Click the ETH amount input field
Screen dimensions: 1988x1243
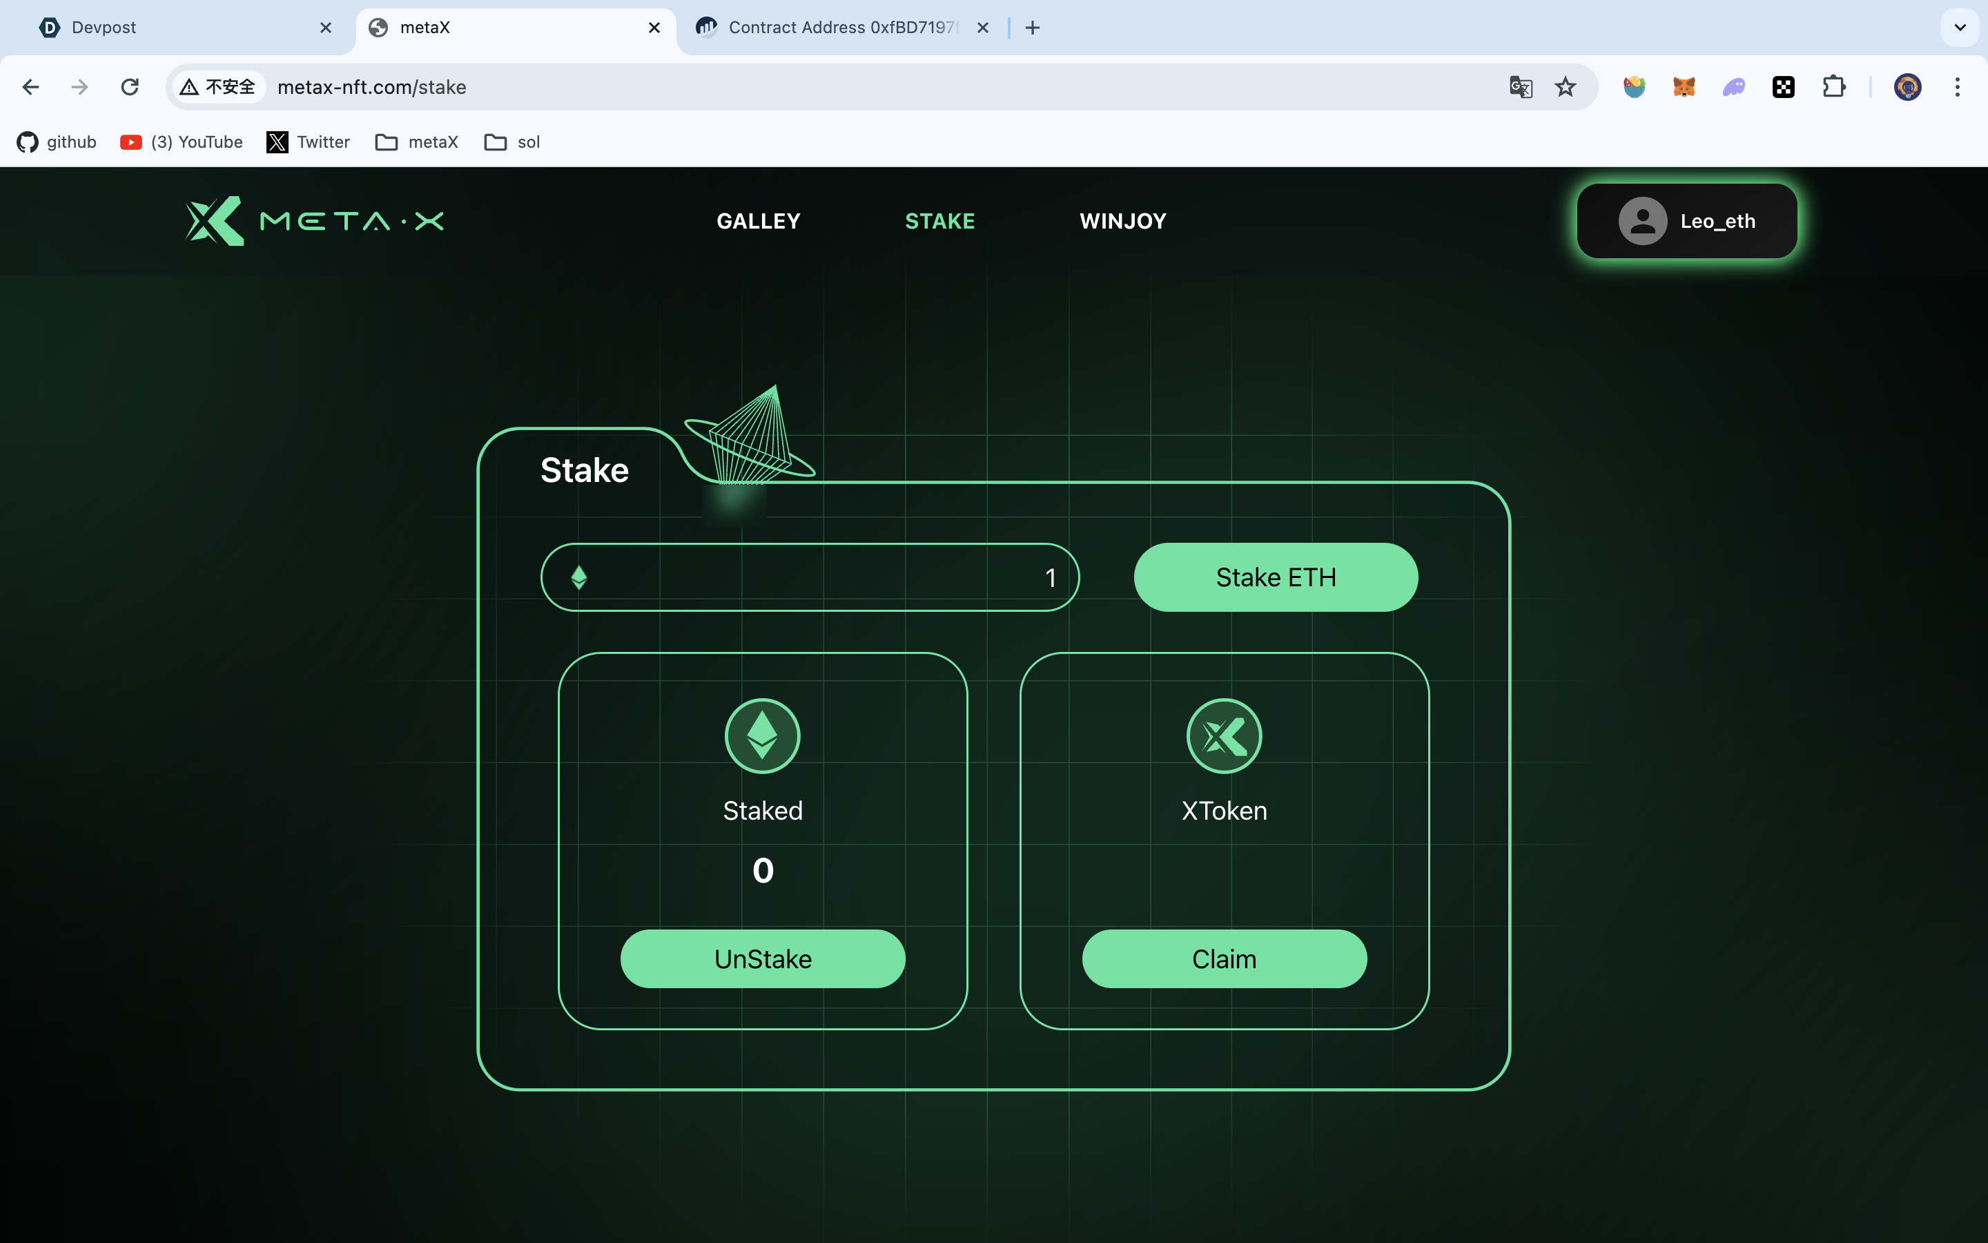pyautogui.click(x=809, y=577)
